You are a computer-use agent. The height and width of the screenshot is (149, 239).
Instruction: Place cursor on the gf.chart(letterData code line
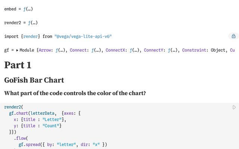pyautogui.click(x=45, y=113)
